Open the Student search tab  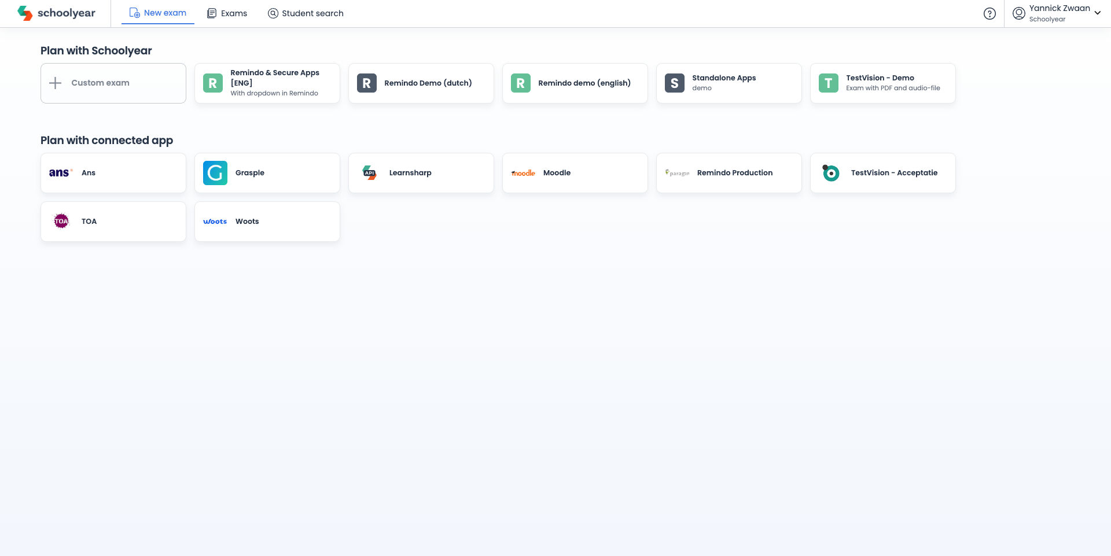[306, 13]
